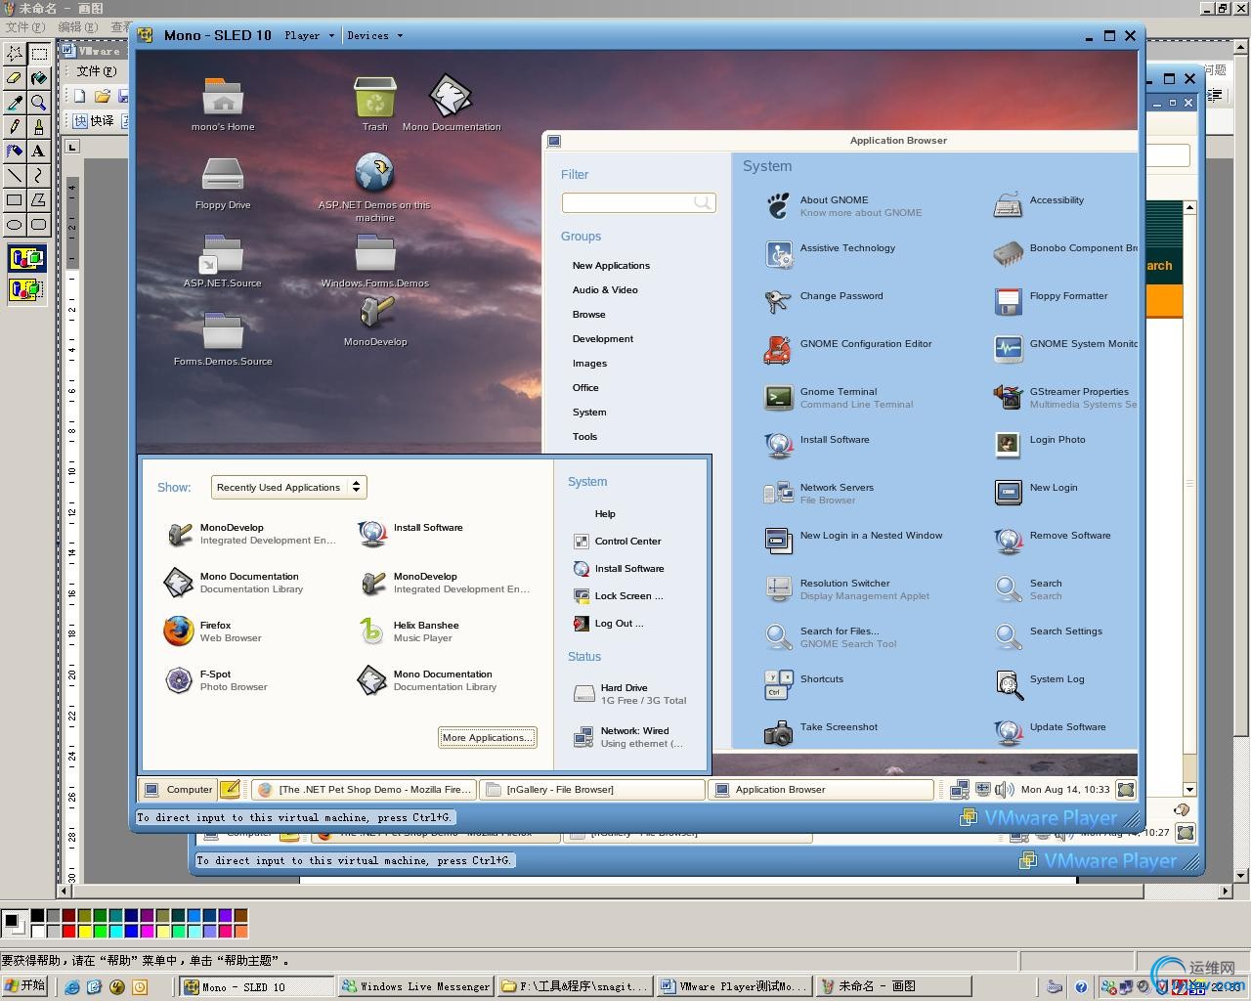
Task: Click the Mon Aug 14 clock in panel
Action: (1065, 790)
